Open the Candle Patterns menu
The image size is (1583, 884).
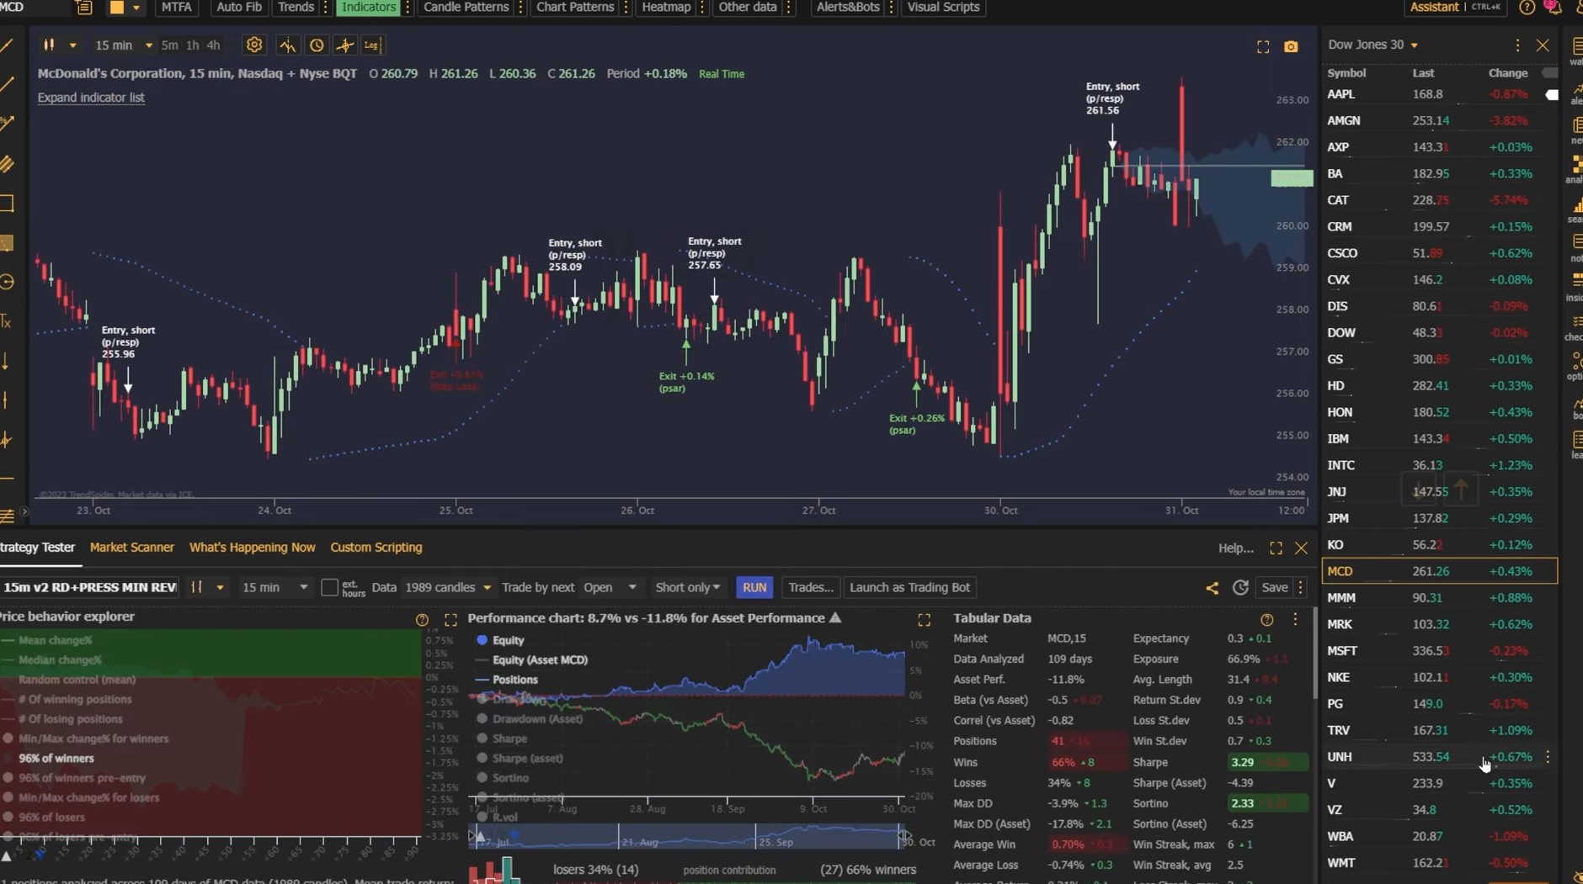click(466, 8)
